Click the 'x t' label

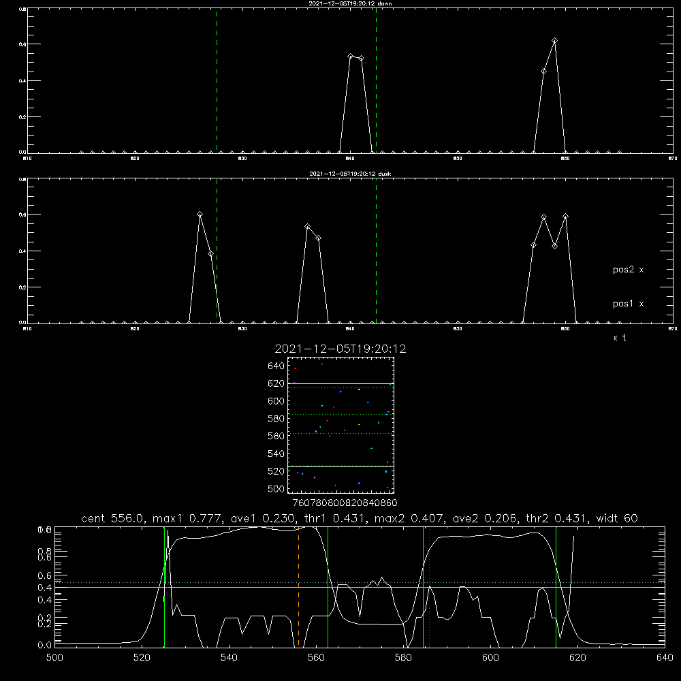[x=619, y=338]
